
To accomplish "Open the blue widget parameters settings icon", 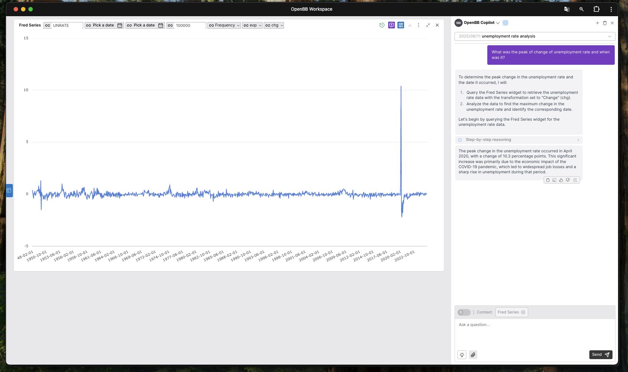I will click(x=401, y=25).
